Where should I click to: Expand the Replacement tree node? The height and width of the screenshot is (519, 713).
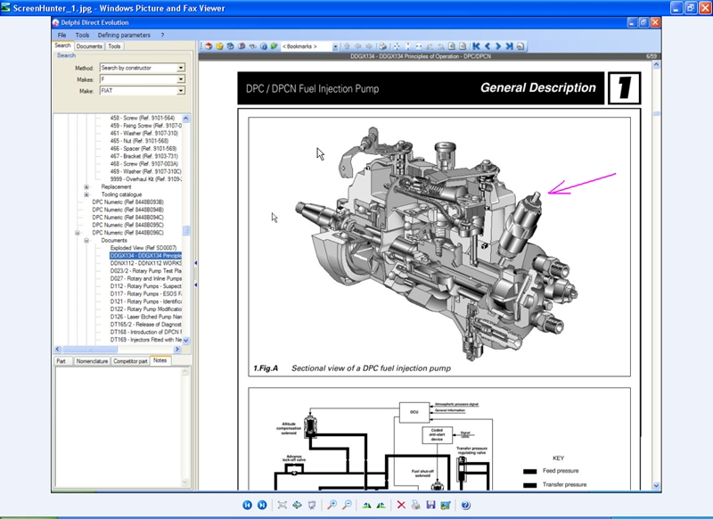[x=86, y=186]
